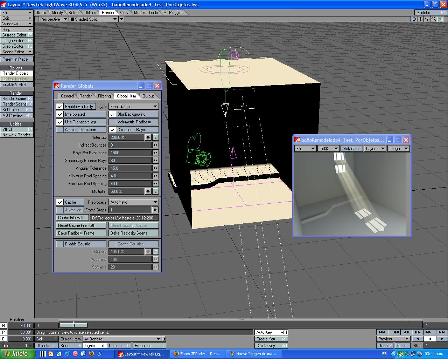Click Bake Radiosity Frame button
This screenshot has height=359, width=448.
point(81,233)
